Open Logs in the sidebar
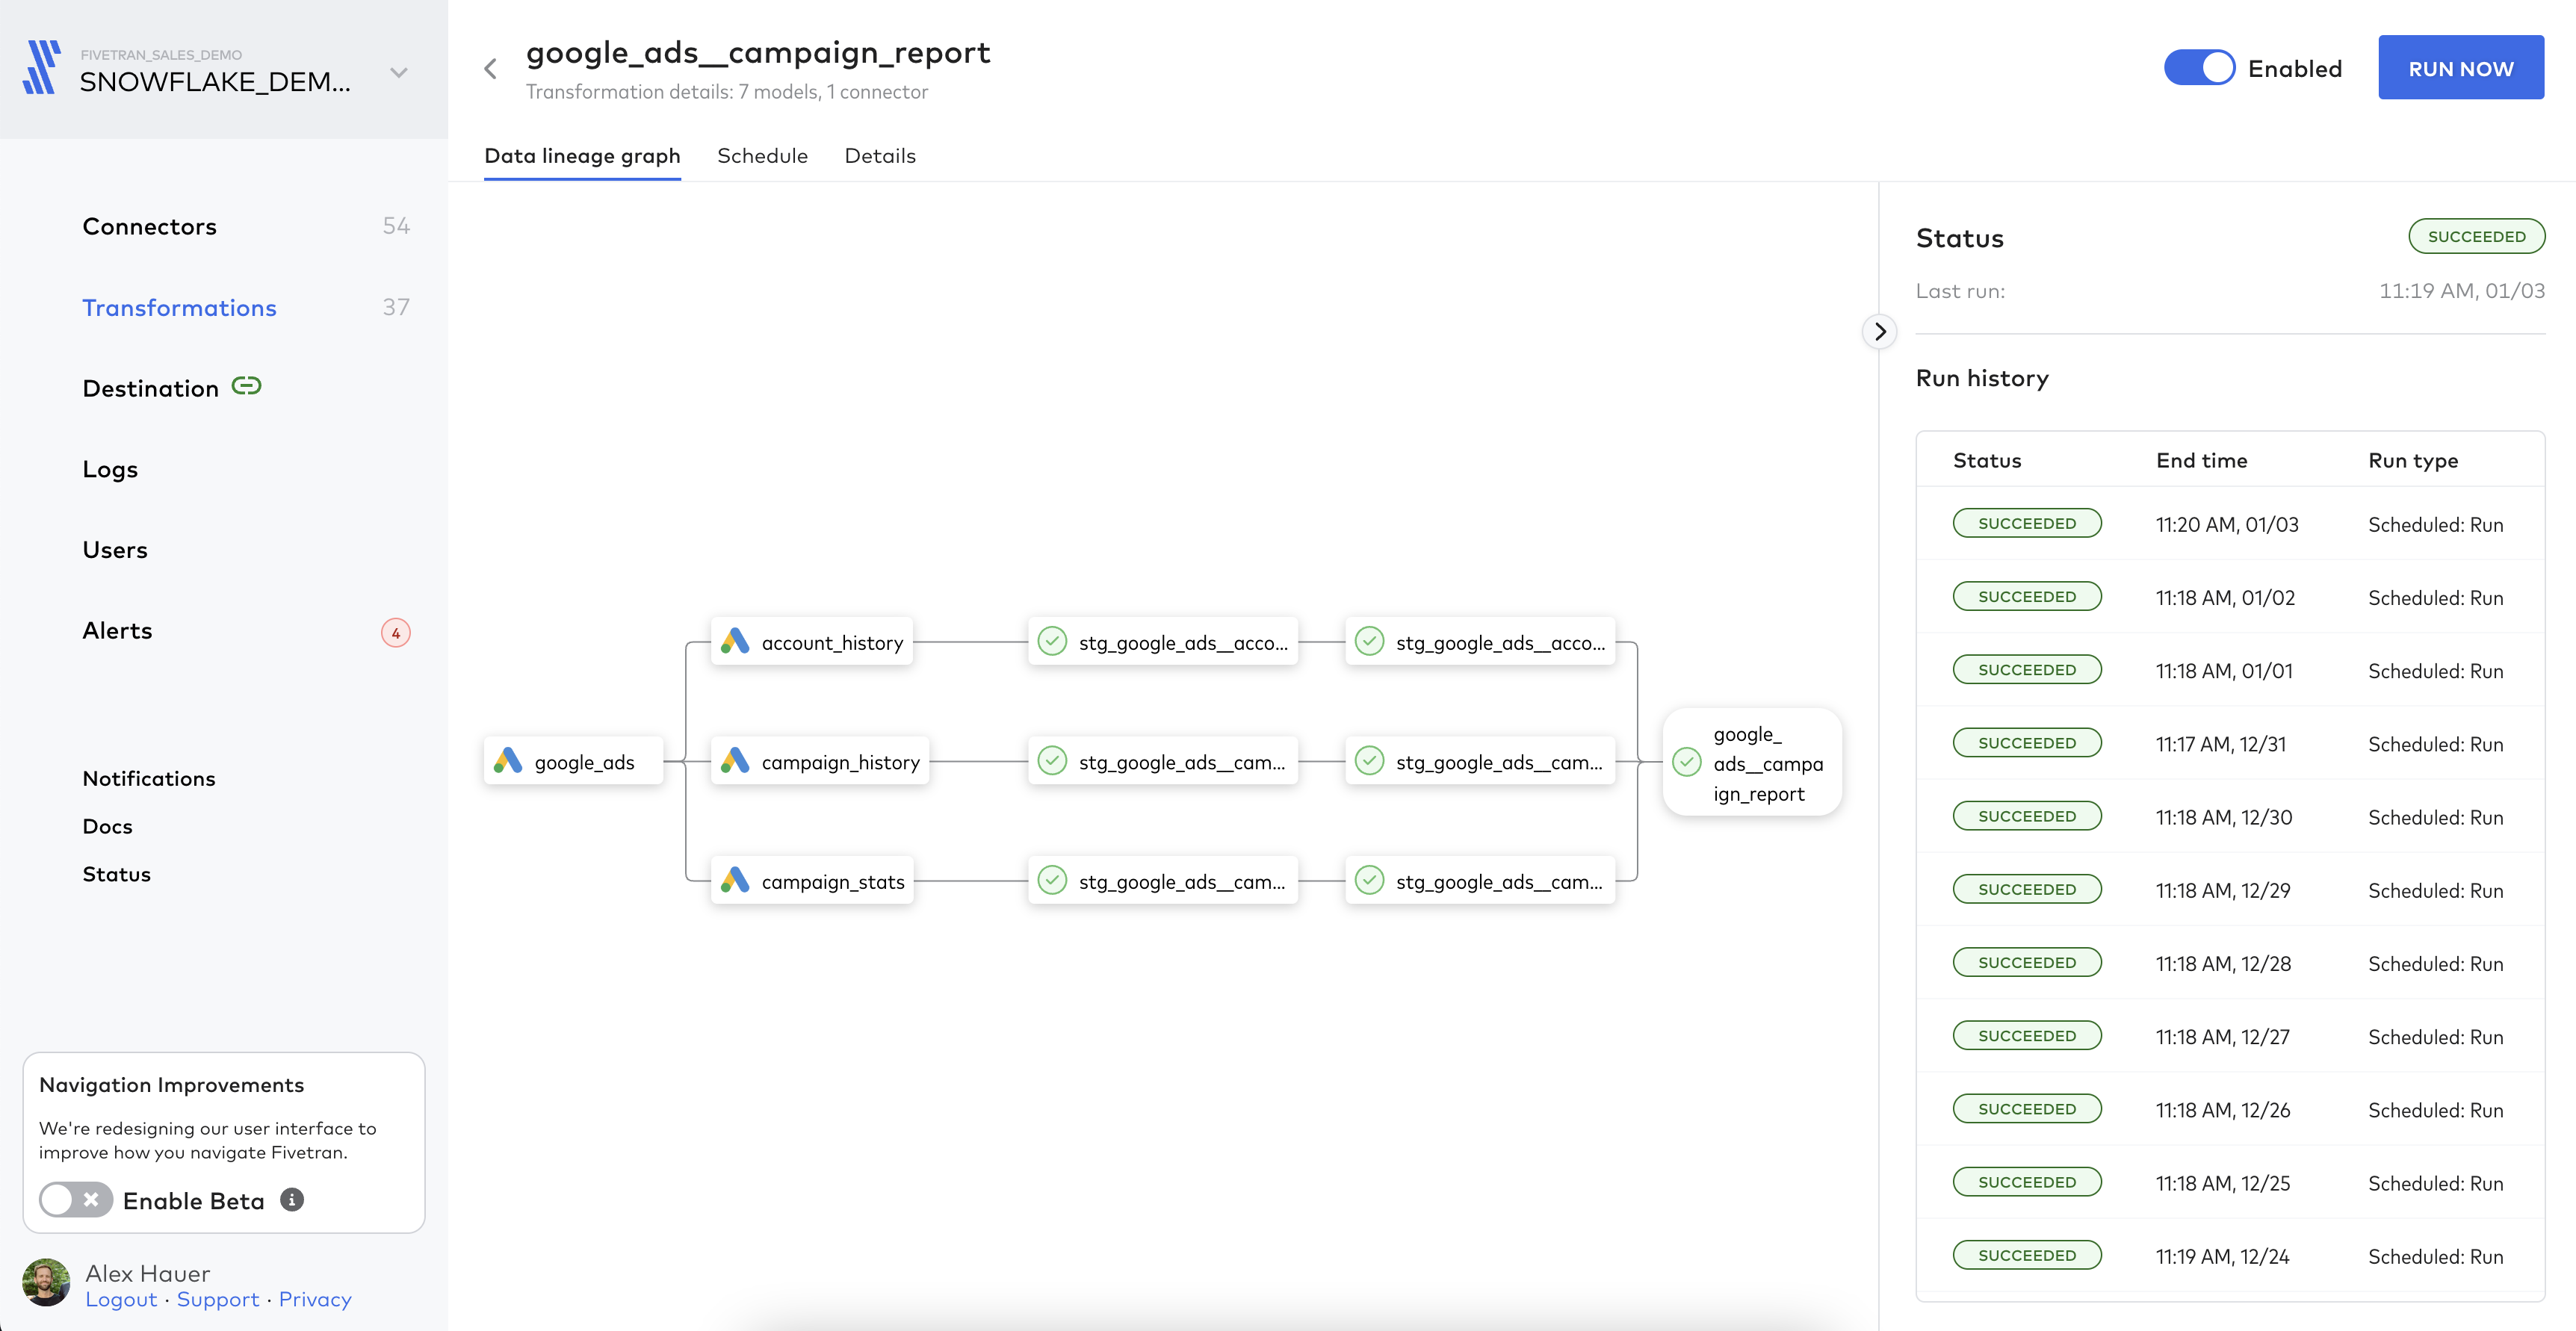 pos(110,470)
